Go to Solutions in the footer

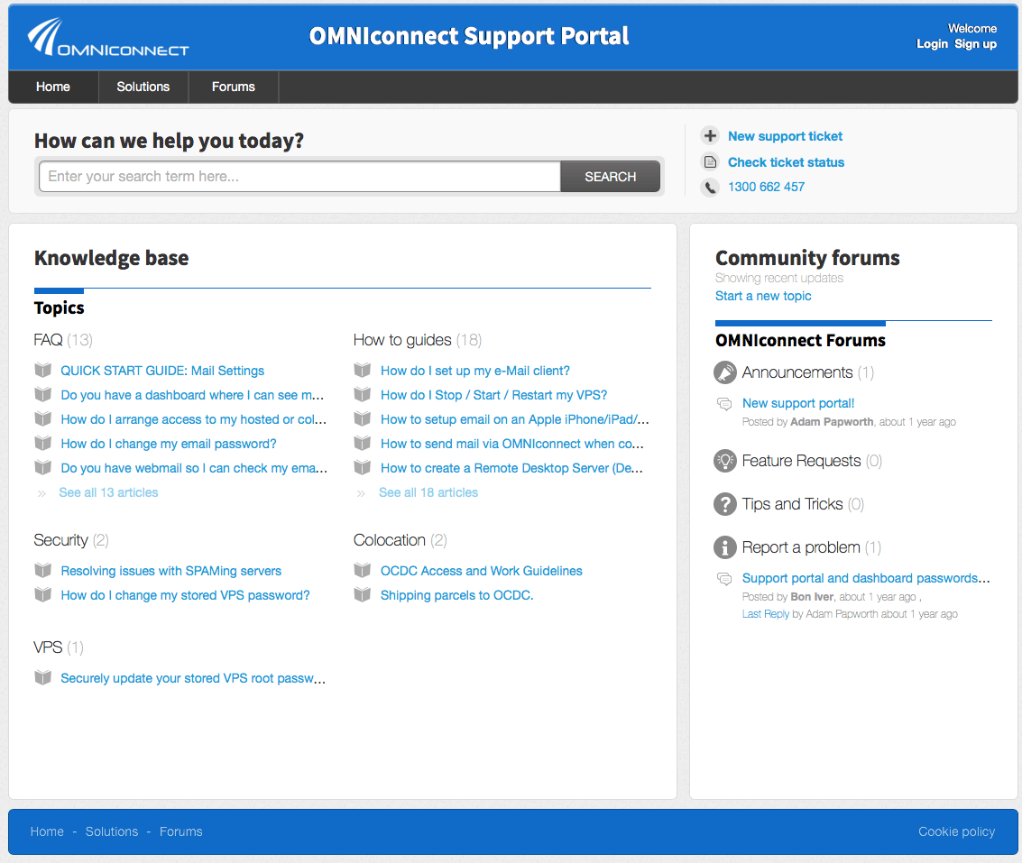click(112, 831)
